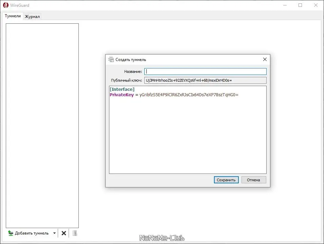
Task: Click the Название: label
Action: click(133, 72)
